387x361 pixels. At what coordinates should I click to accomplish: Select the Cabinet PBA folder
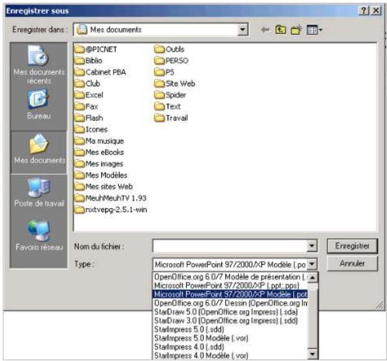click(101, 72)
